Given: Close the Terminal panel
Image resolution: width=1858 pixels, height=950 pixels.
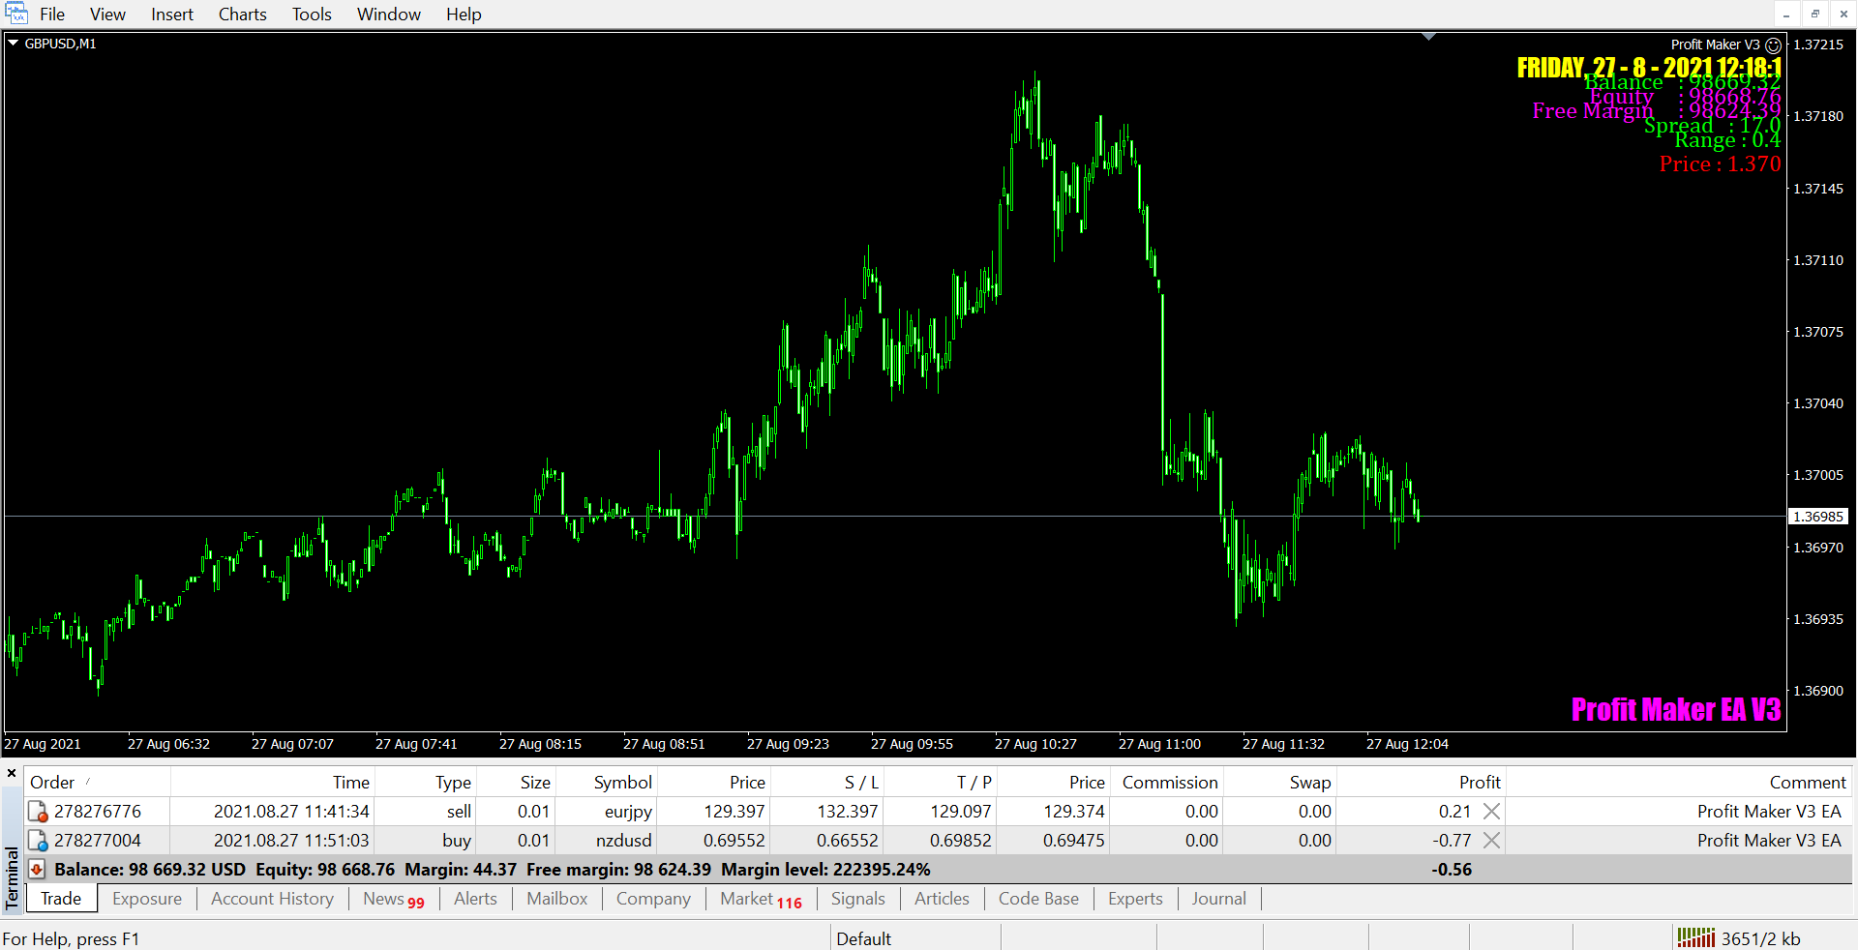Looking at the screenshot, I should pos(12,773).
